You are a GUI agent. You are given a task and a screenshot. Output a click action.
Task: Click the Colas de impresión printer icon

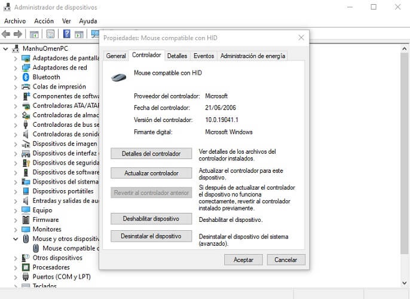click(x=26, y=87)
